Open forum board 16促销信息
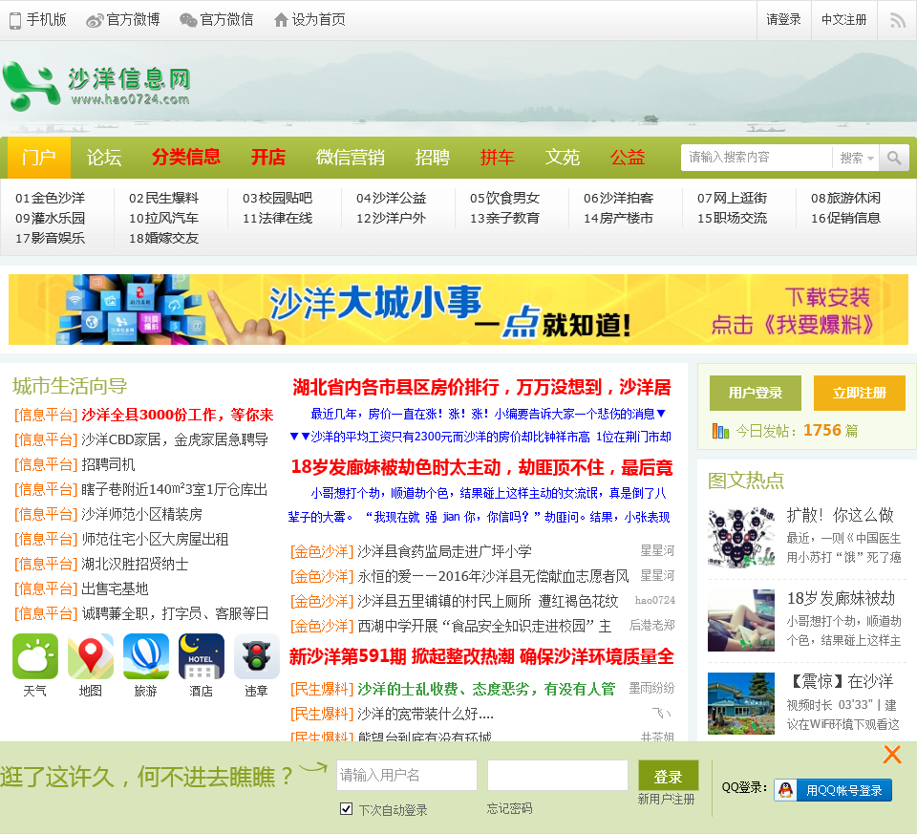Viewport: 917px width, 834px height. coord(845,218)
